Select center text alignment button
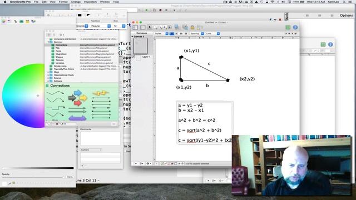Screen dimensions: 356x200 [176, 33]
